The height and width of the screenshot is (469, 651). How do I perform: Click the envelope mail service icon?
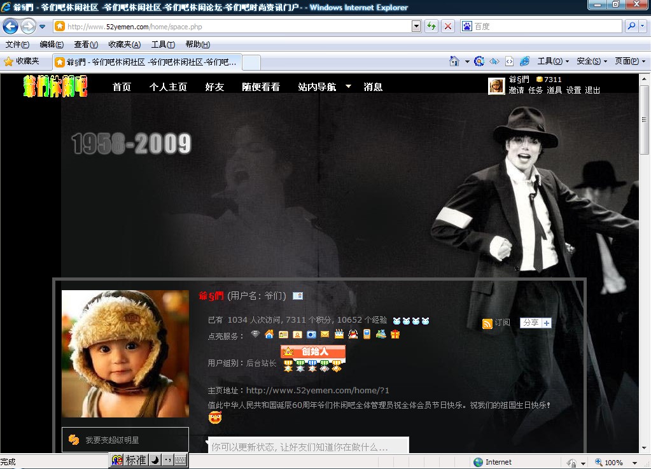tap(325, 334)
